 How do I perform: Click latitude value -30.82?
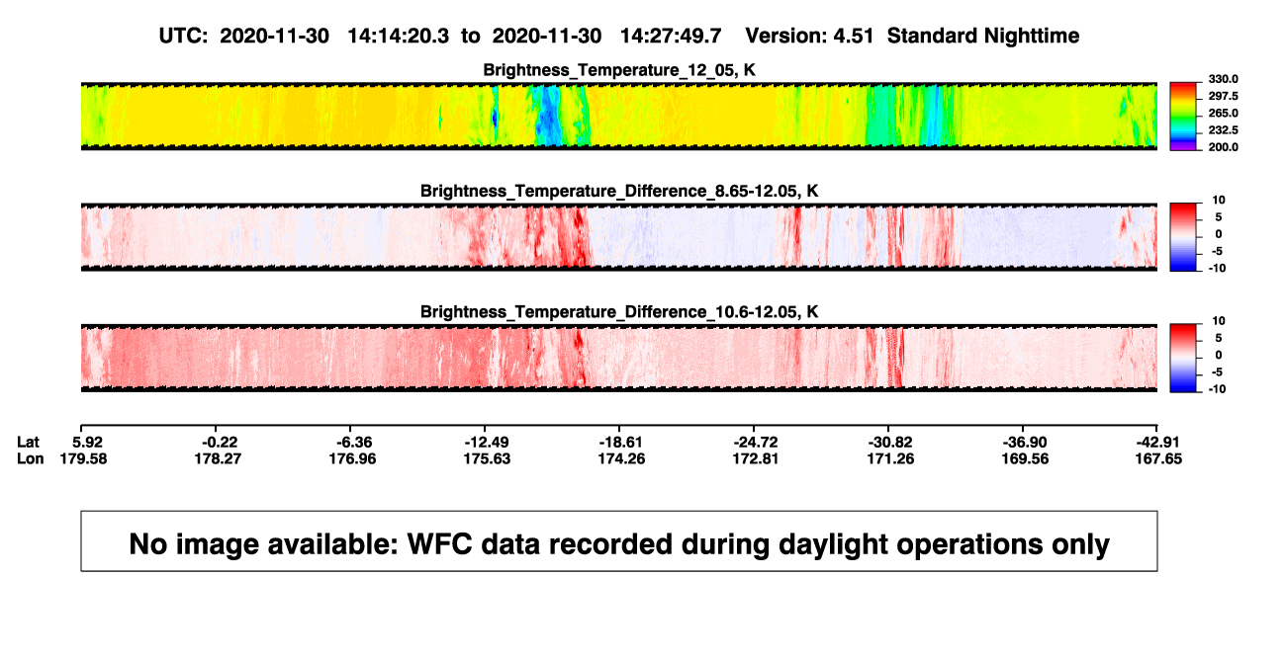click(x=888, y=442)
